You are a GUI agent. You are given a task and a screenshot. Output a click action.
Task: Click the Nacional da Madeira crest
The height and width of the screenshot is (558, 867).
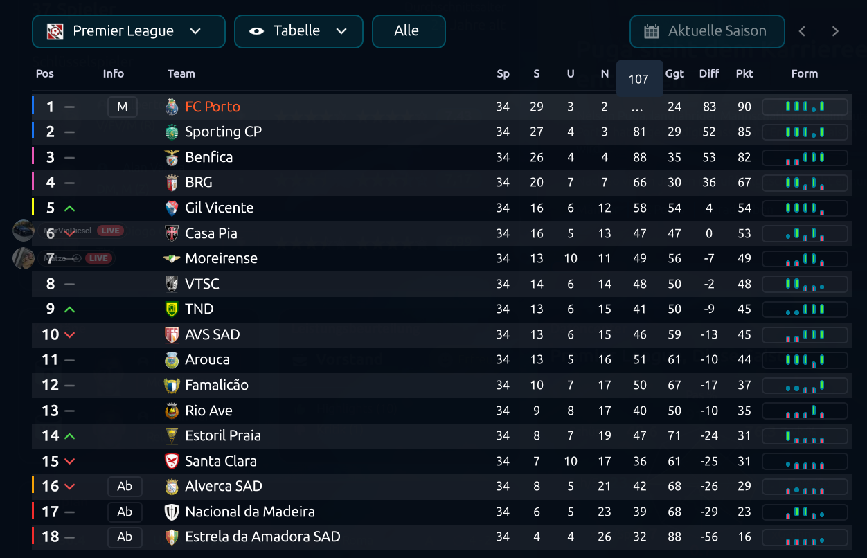172,512
